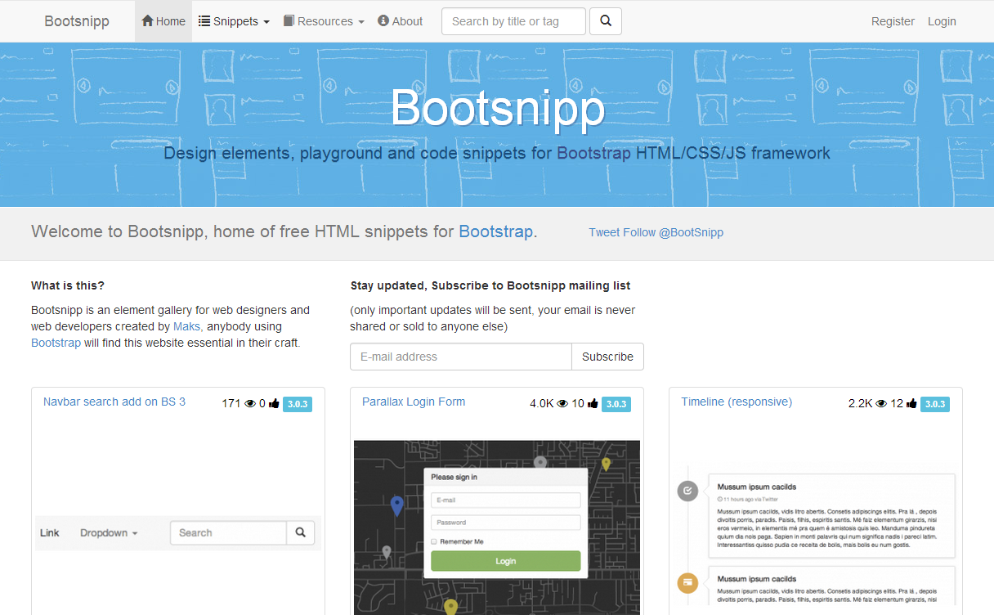Click the Search field in navbar snippet preview

tap(228, 532)
